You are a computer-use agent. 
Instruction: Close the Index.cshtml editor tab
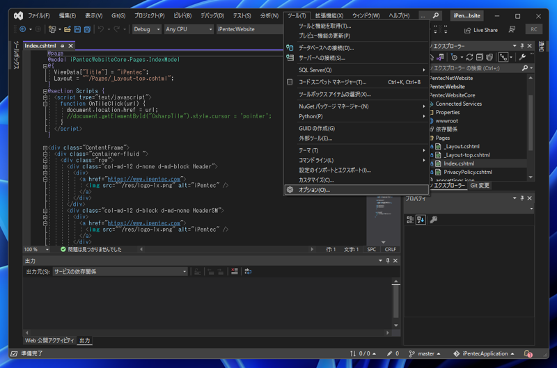point(71,46)
